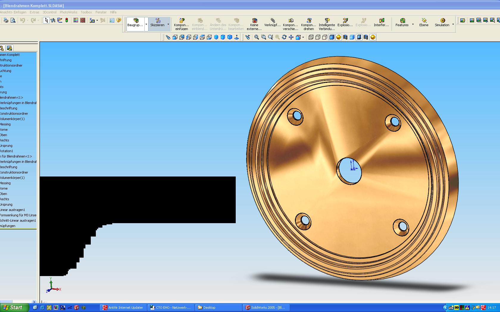
Task: Click the Features toolbar button
Action: [402, 22]
